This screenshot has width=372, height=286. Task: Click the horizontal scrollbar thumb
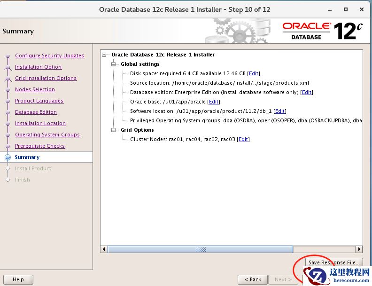click(x=201, y=249)
